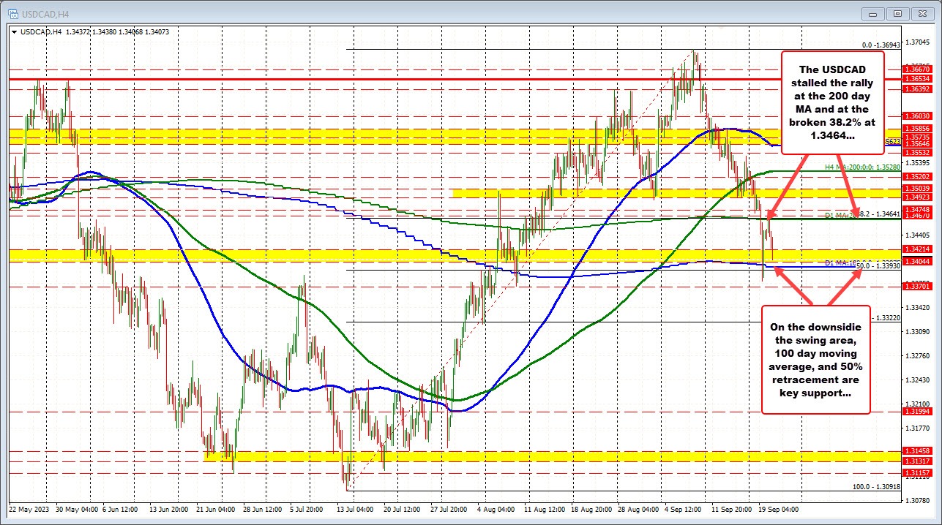Click the red arrow pointing to the blue 100 day MA

[790, 285]
